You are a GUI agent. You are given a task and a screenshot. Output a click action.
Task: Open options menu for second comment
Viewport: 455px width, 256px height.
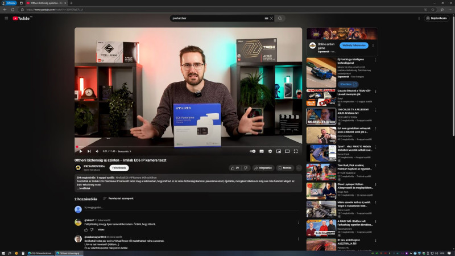[298, 239]
